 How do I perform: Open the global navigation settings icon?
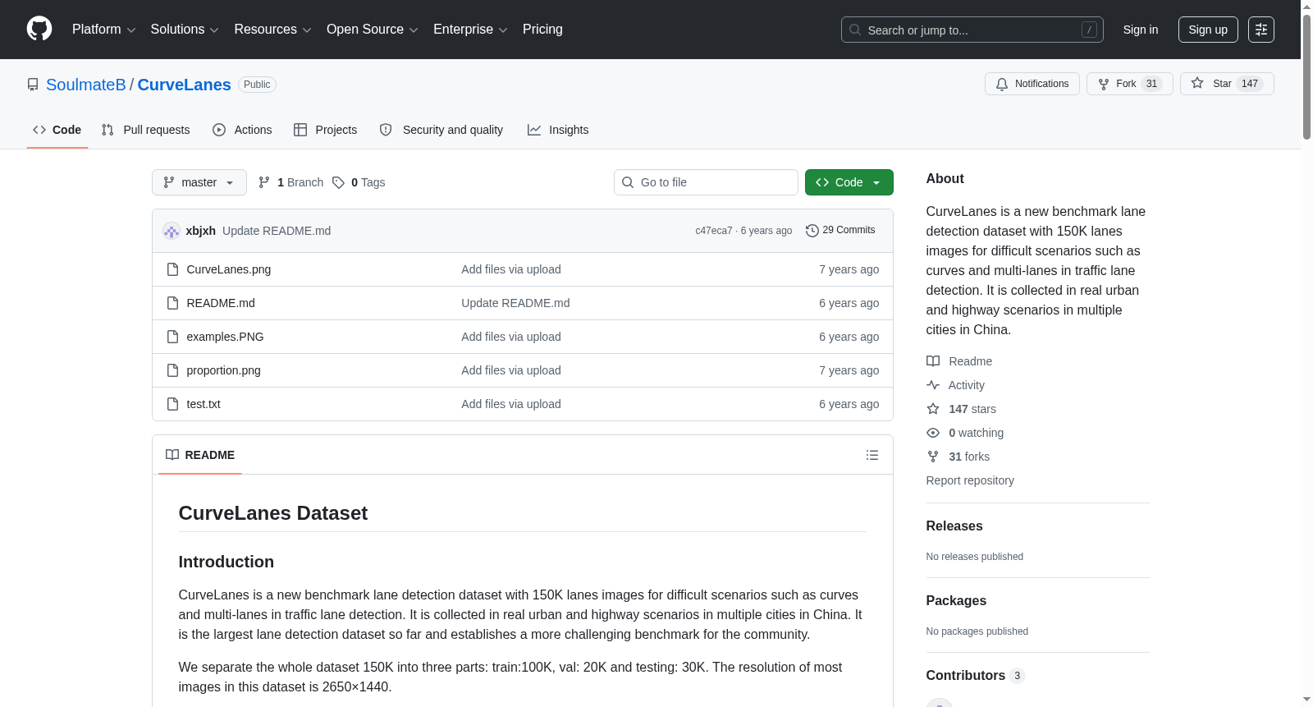[1261, 30]
